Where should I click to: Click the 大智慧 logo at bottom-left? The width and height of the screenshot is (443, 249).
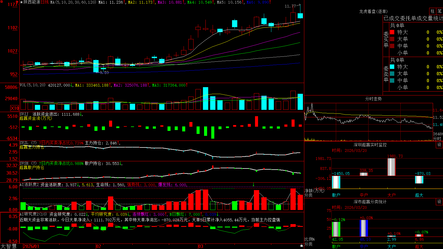click(9, 246)
